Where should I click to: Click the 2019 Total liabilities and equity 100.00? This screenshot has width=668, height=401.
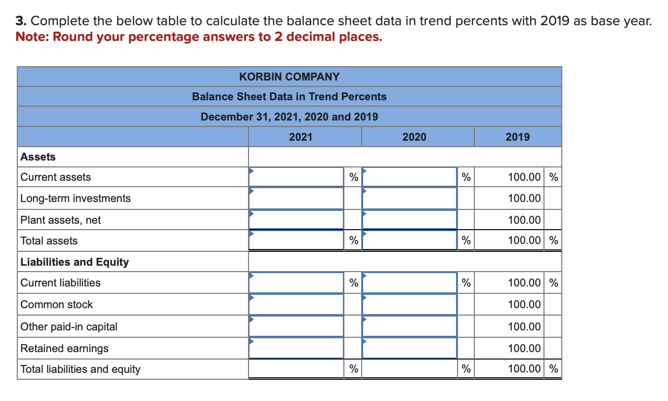[525, 369]
